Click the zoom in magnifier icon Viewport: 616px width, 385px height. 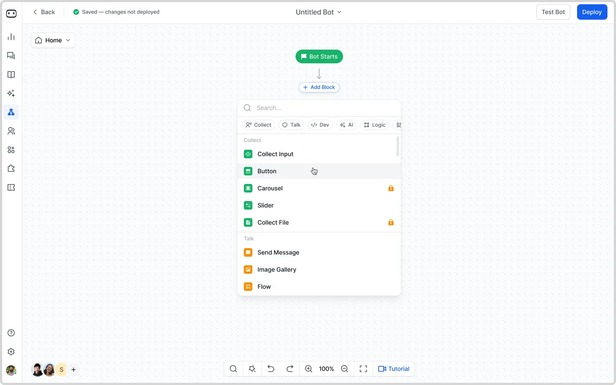pos(308,369)
